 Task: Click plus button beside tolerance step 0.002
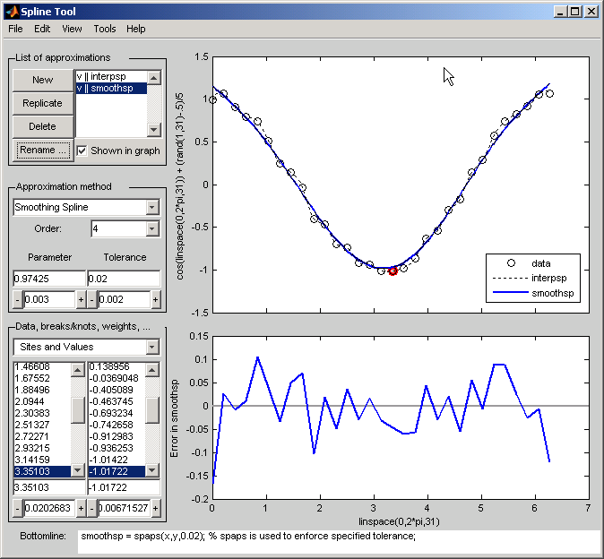pos(154,298)
